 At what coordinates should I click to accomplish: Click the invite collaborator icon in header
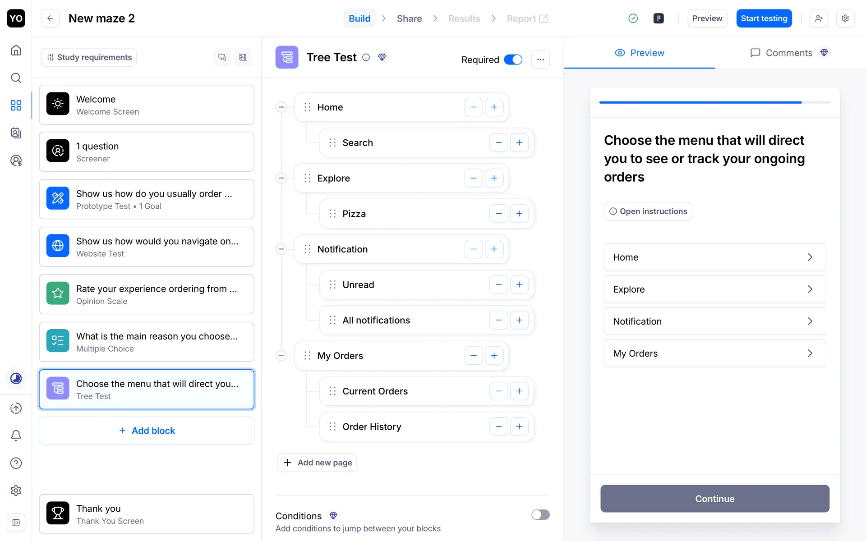(819, 18)
